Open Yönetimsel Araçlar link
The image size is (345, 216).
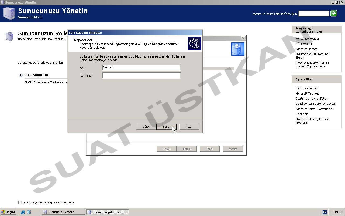pyautogui.click(x=307, y=39)
